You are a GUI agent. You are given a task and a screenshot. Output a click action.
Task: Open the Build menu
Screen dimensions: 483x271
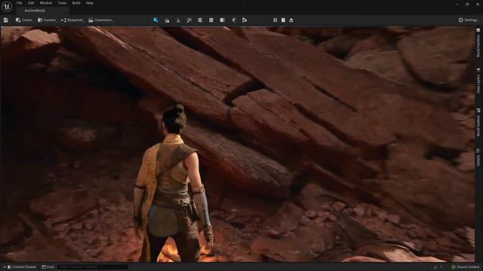tap(76, 3)
